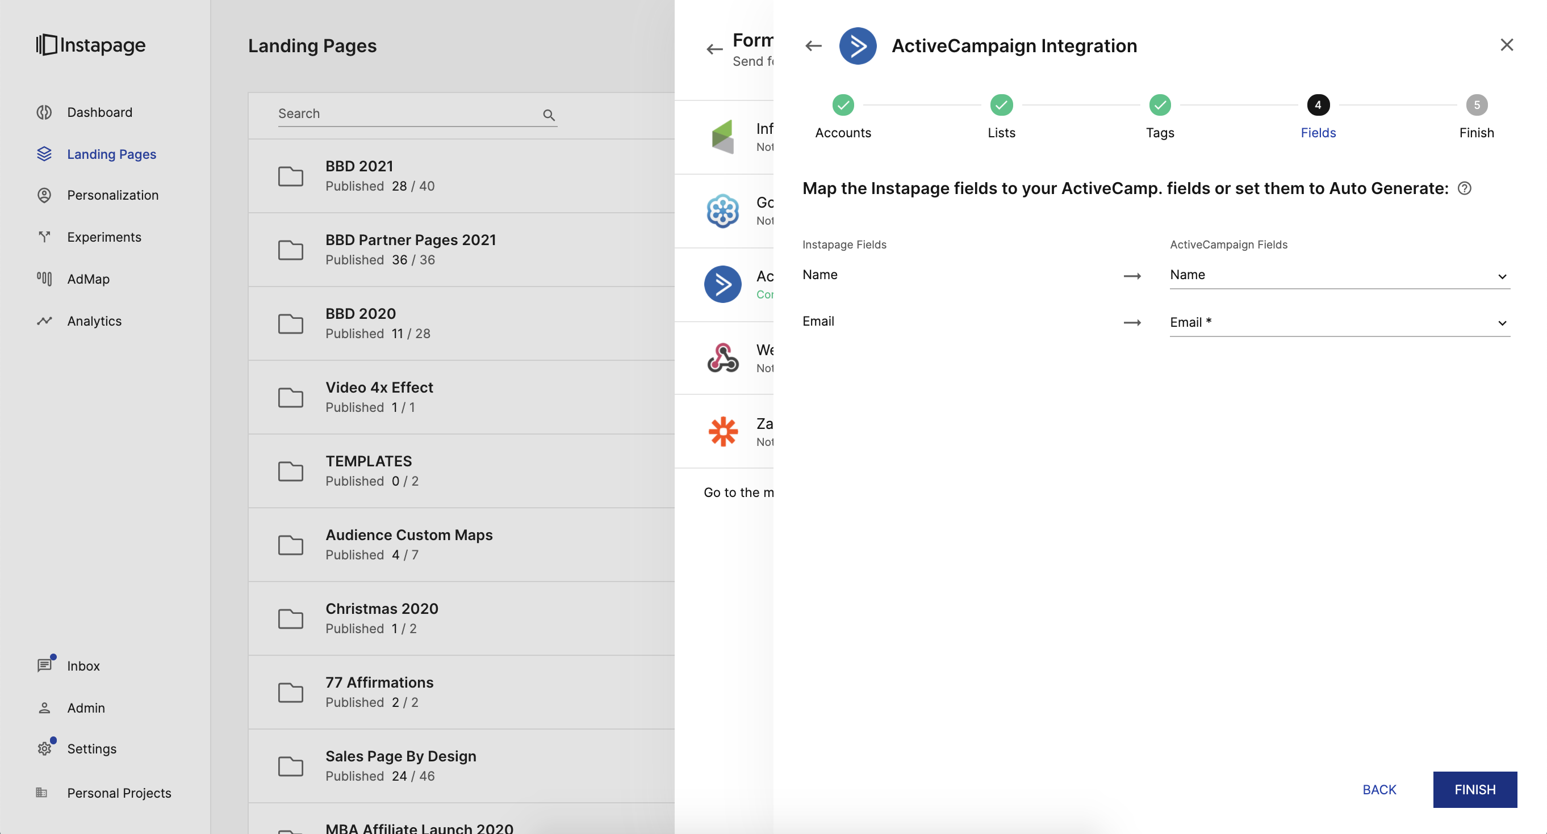Click the AdMap icon

[x=44, y=279]
